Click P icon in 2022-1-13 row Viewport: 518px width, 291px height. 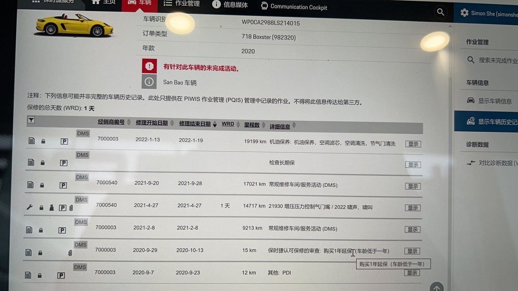coord(64,141)
